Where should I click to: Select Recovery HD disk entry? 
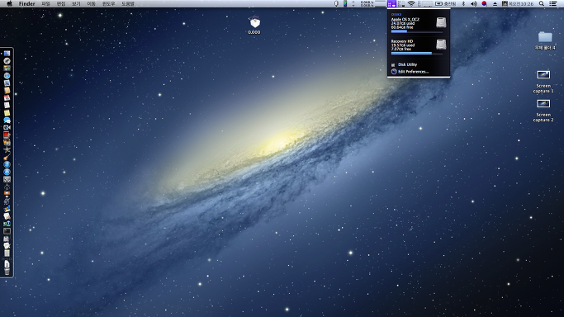419,46
